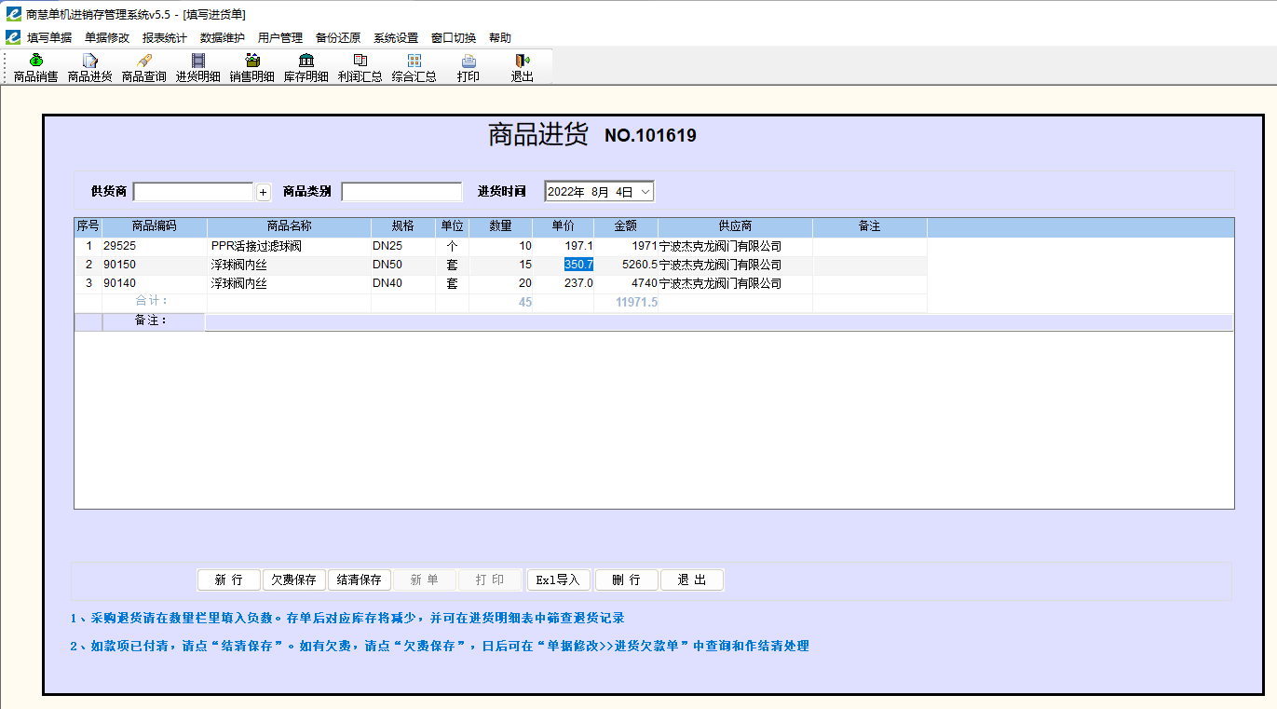Click the 商品编码 column header
Viewport: 1277px width, 709px height.
coord(155,226)
